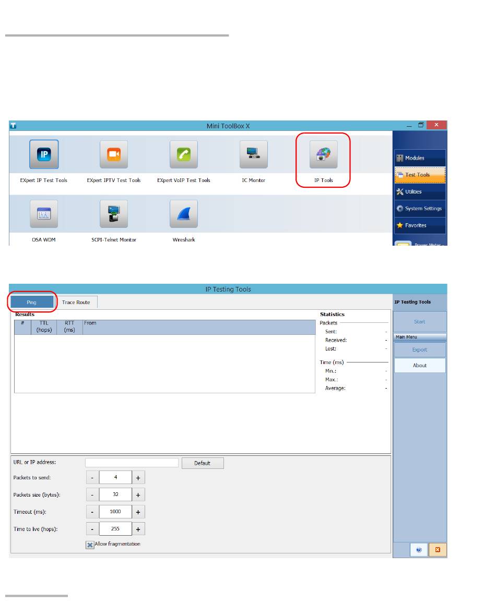This screenshot has height=616, width=496.
Task: Click the About button
Action: click(420, 365)
